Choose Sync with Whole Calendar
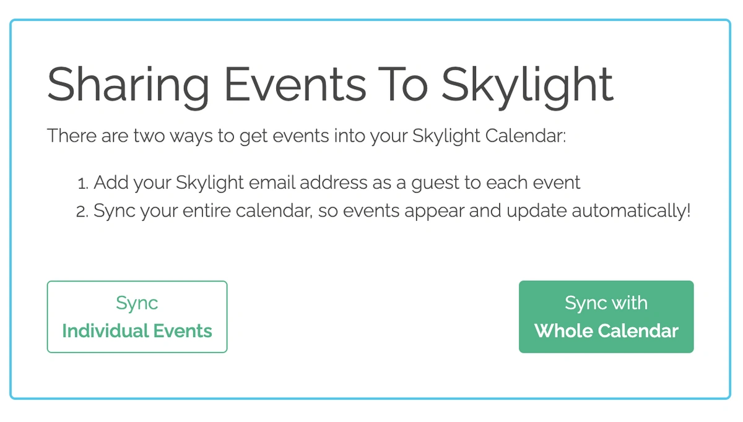Viewport: 743px width, 422px height. tap(606, 317)
